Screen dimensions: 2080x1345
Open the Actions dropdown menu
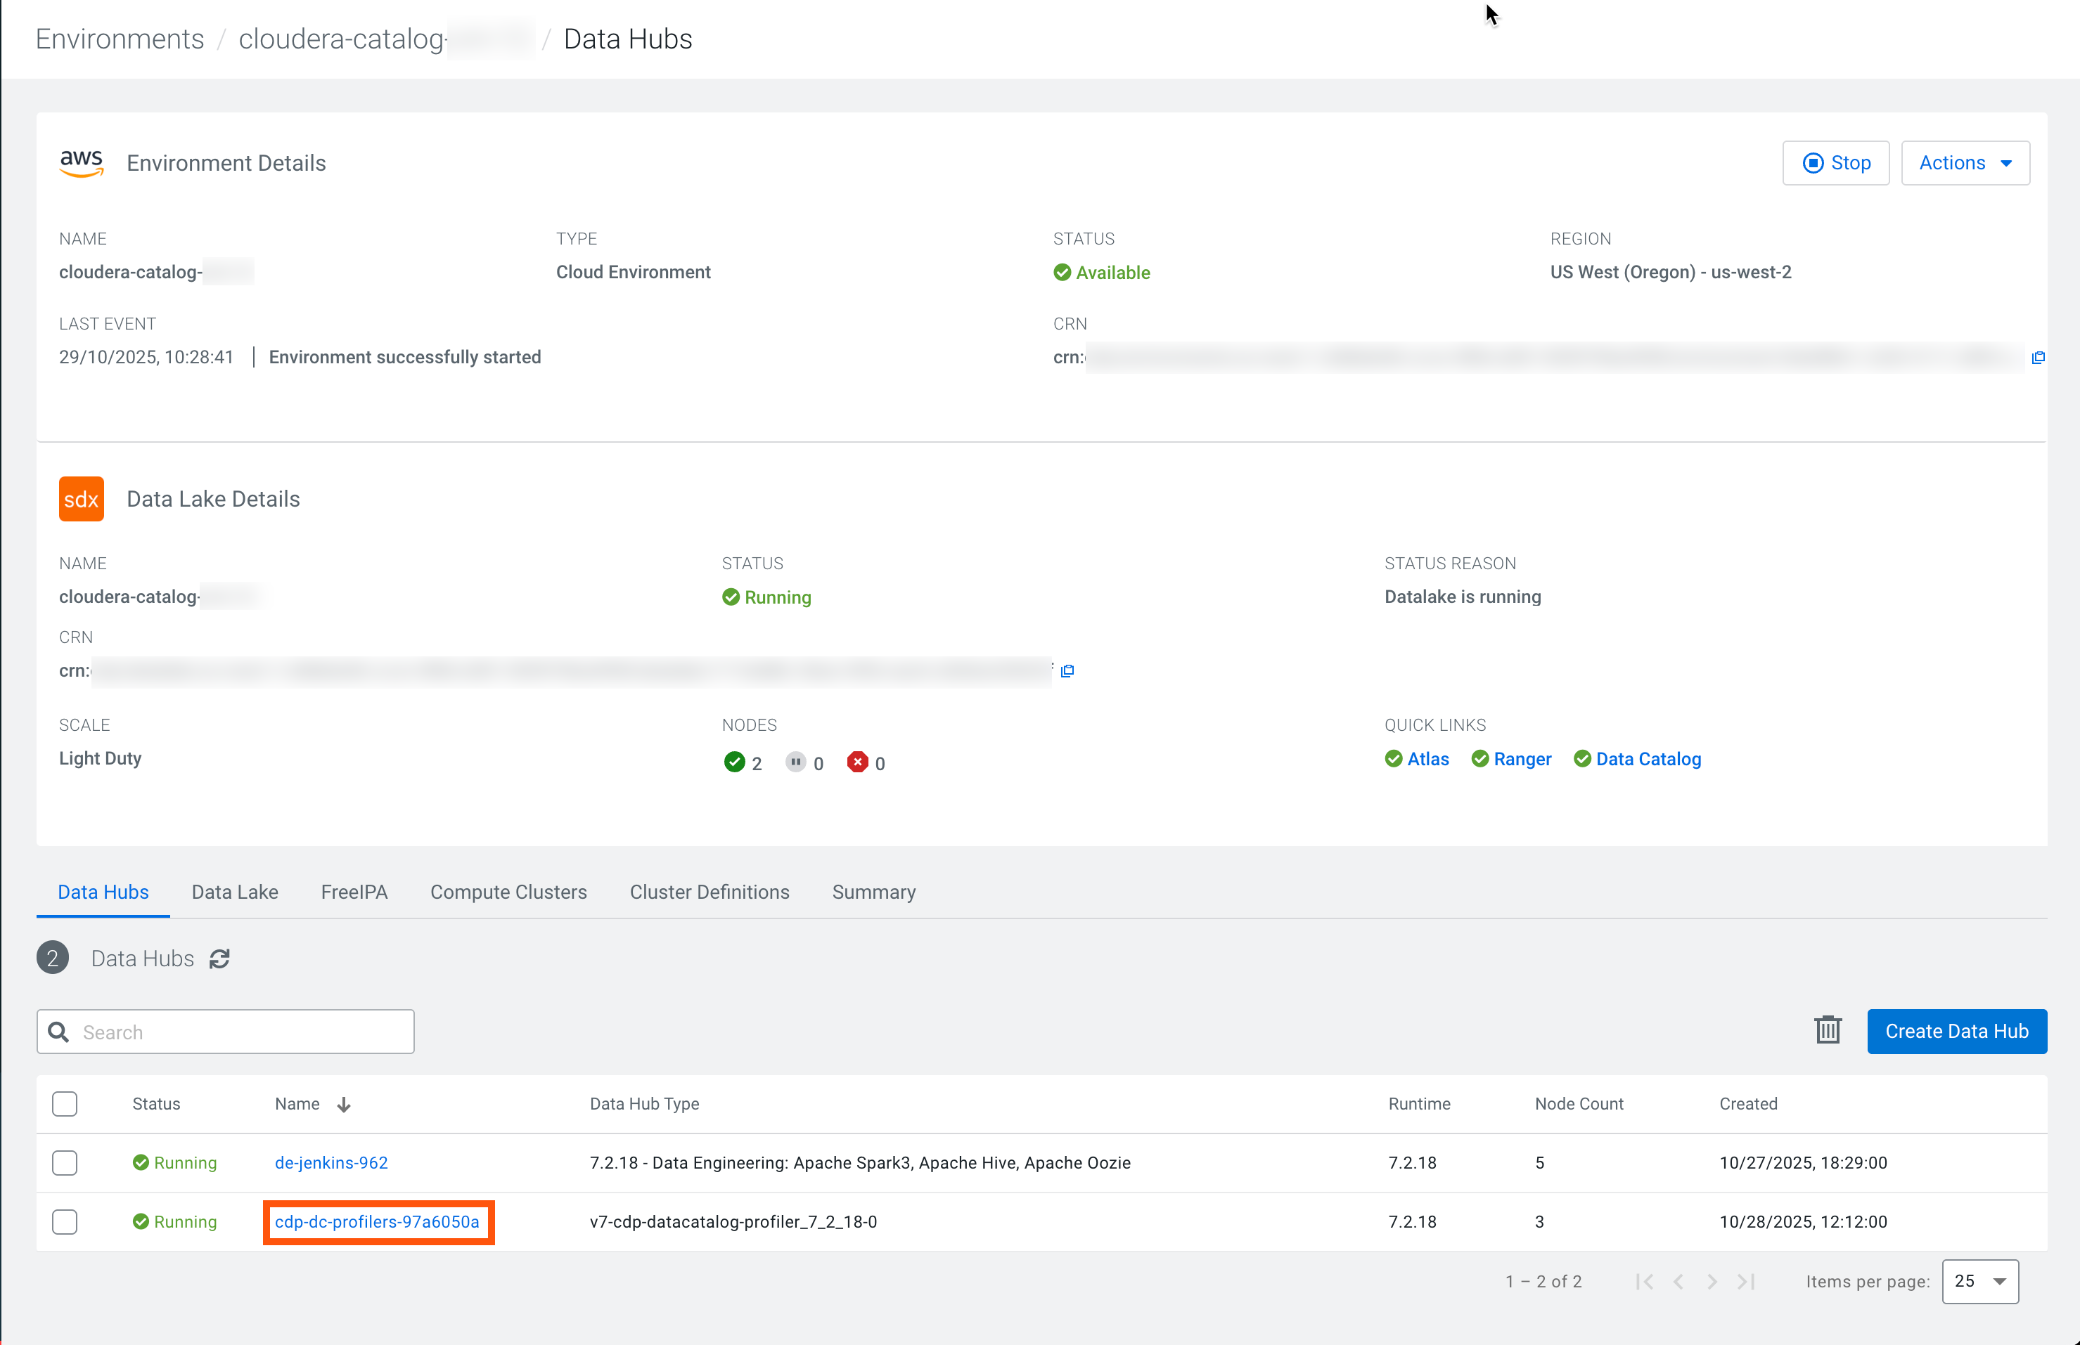[x=1965, y=163]
